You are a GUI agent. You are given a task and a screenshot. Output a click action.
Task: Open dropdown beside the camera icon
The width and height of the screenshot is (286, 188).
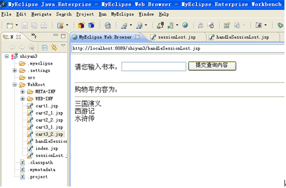click(266, 25)
